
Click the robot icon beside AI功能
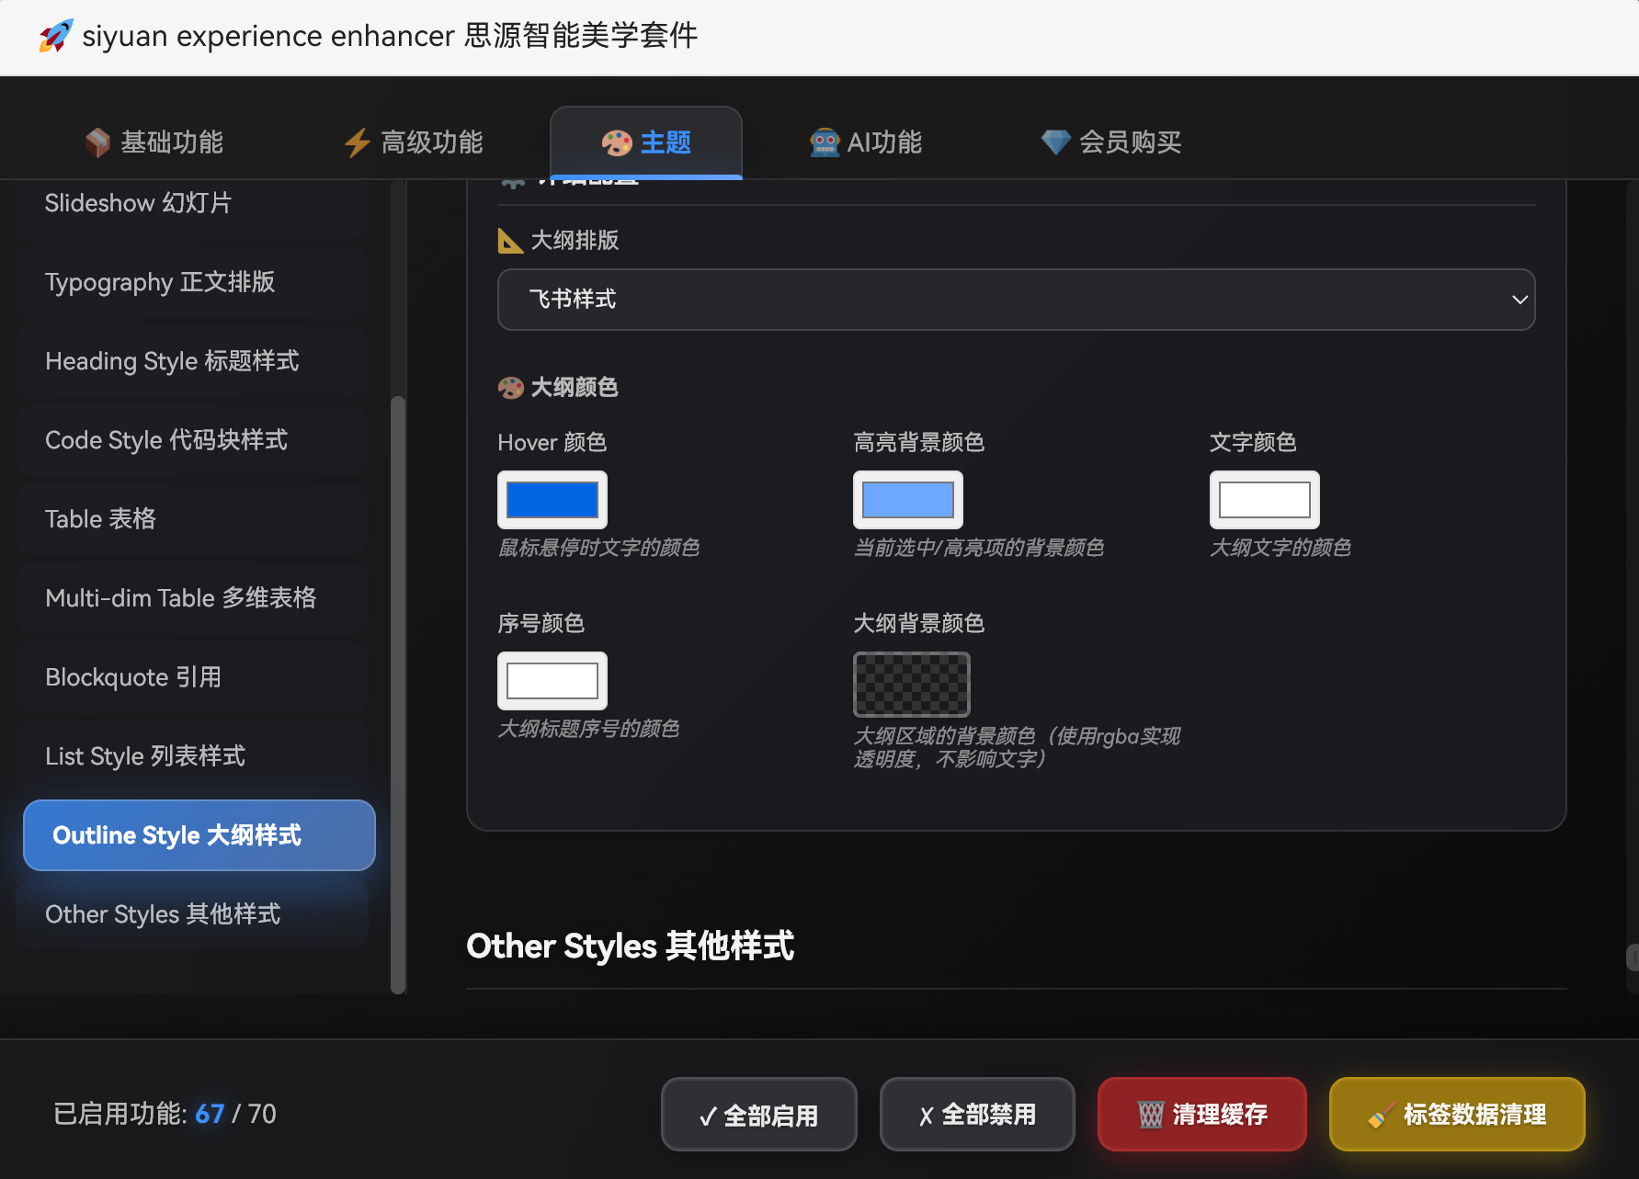click(825, 142)
